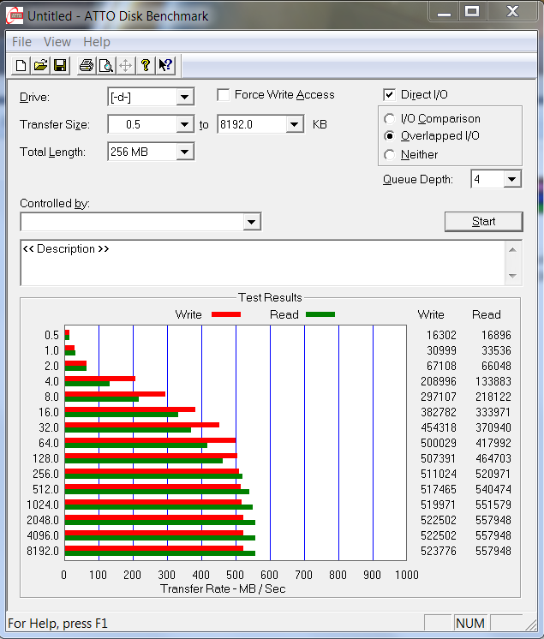544x639 pixels.
Task: Select the I/O Comparison radio button
Action: point(390,119)
